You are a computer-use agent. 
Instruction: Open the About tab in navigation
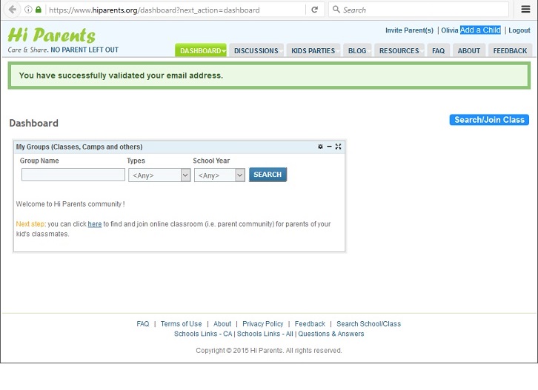[x=468, y=51]
